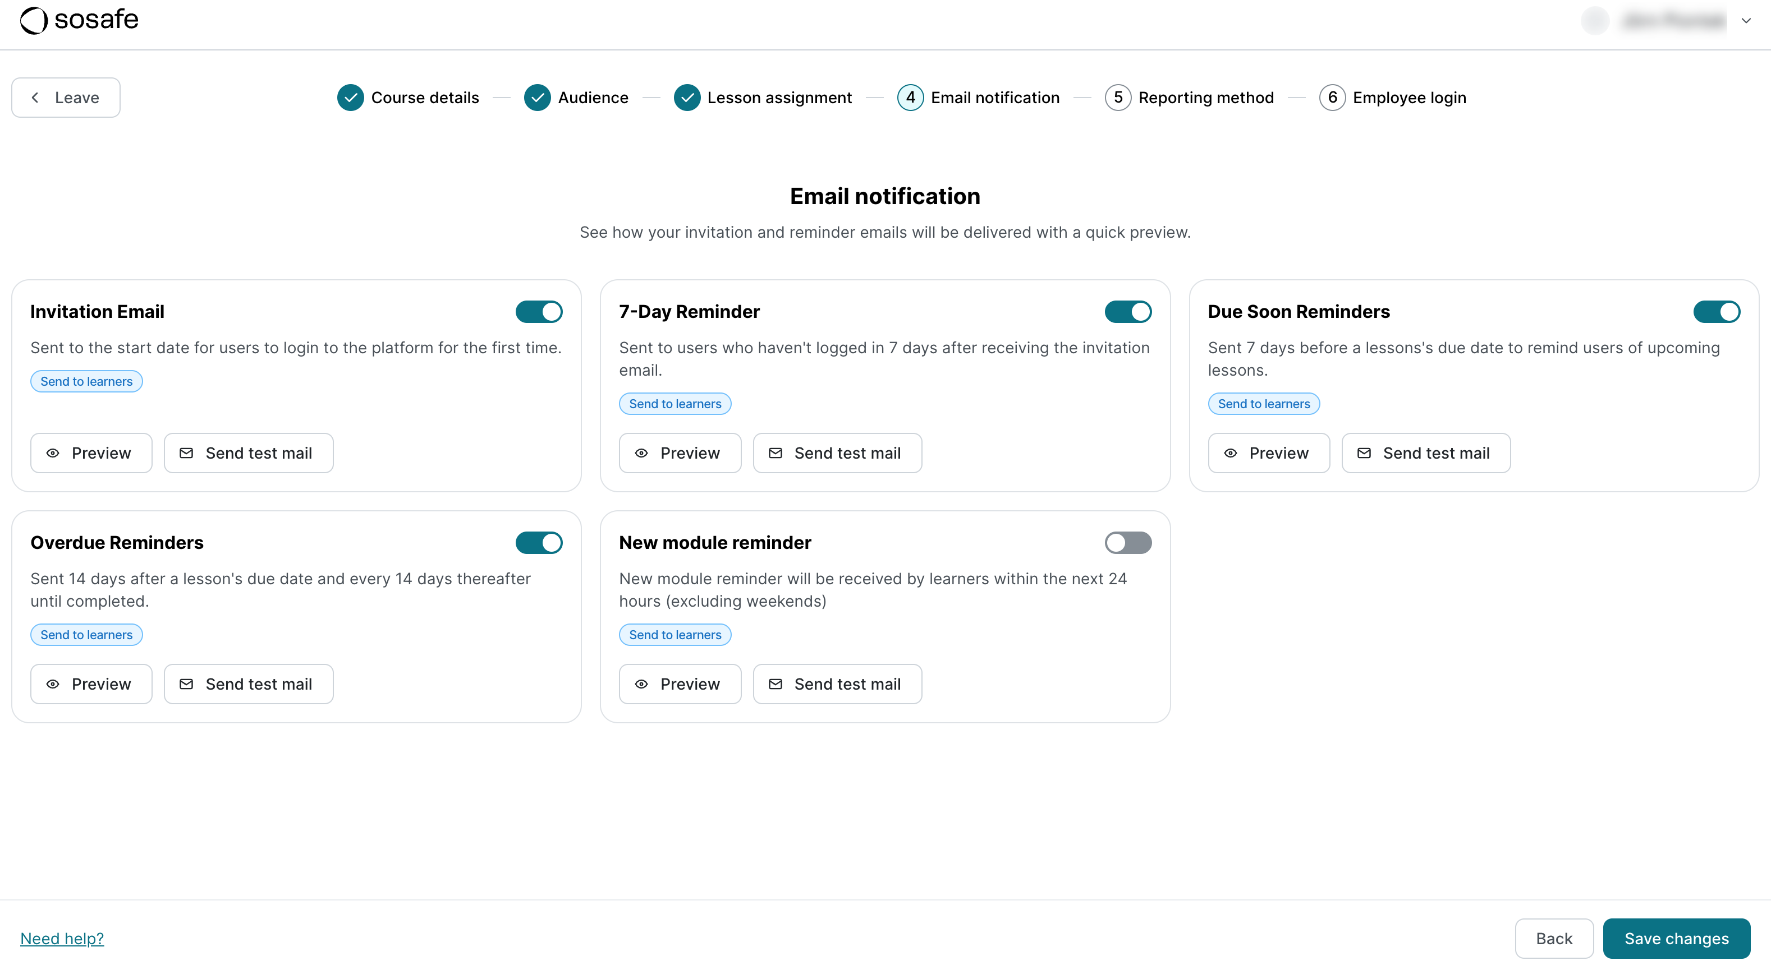Click the New module reminder card title
This screenshot has height=970, width=1771.
pyautogui.click(x=715, y=543)
